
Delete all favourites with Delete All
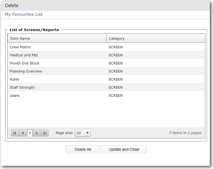coord(83,149)
